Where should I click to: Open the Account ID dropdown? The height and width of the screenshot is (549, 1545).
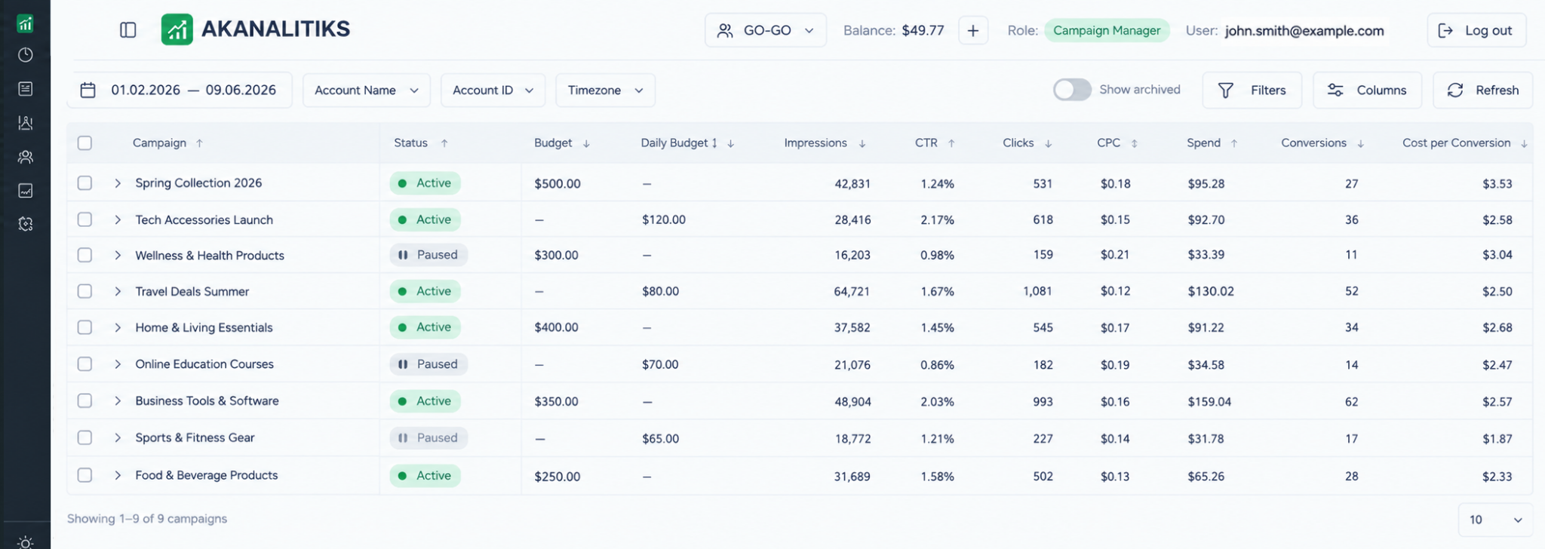(x=493, y=90)
